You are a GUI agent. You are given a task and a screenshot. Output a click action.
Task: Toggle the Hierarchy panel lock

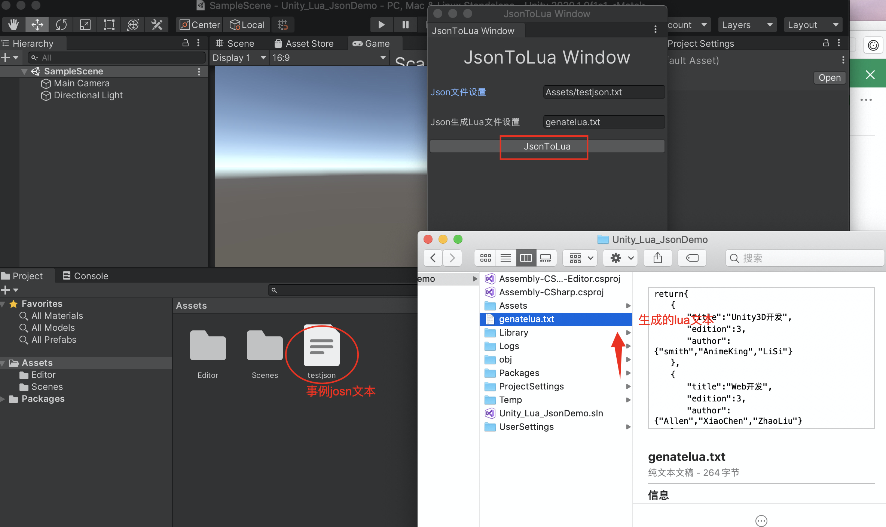tap(185, 43)
